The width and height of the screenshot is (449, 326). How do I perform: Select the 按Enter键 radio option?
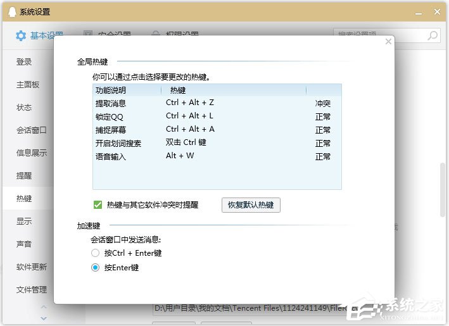tap(96, 268)
